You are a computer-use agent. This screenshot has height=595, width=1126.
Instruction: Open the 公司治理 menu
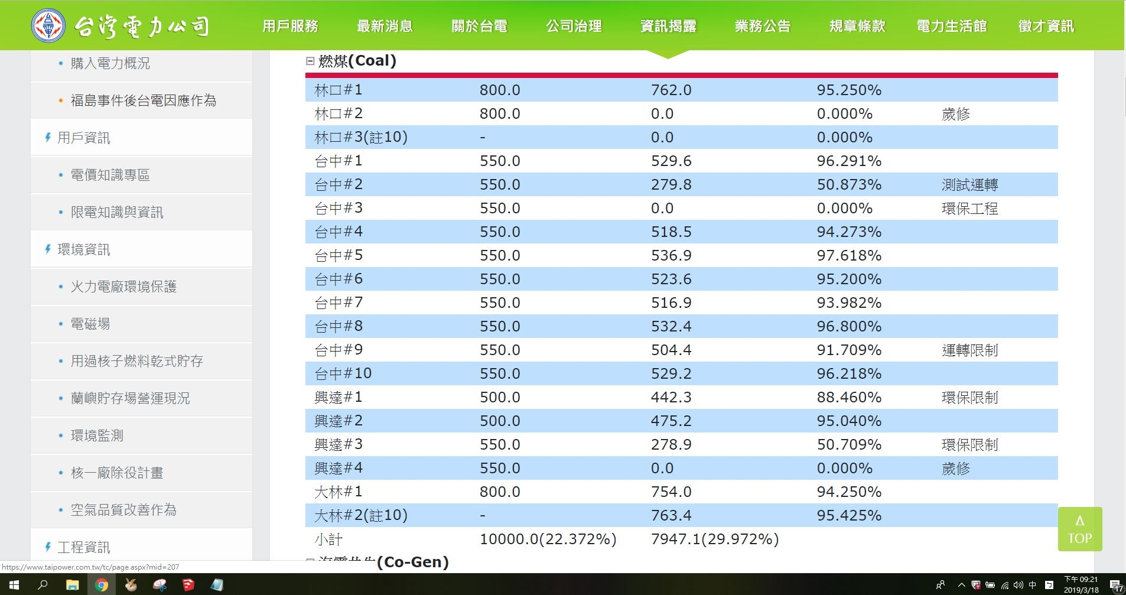coord(574,26)
